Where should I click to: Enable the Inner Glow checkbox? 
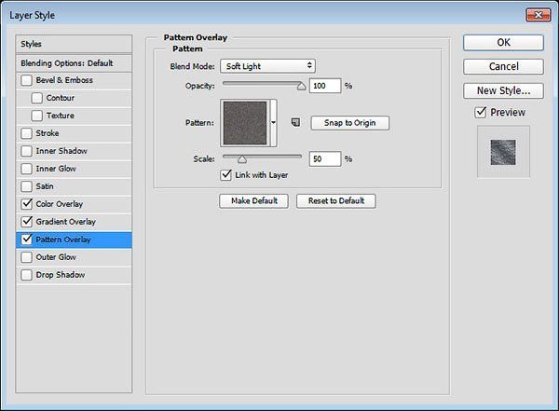pos(26,169)
